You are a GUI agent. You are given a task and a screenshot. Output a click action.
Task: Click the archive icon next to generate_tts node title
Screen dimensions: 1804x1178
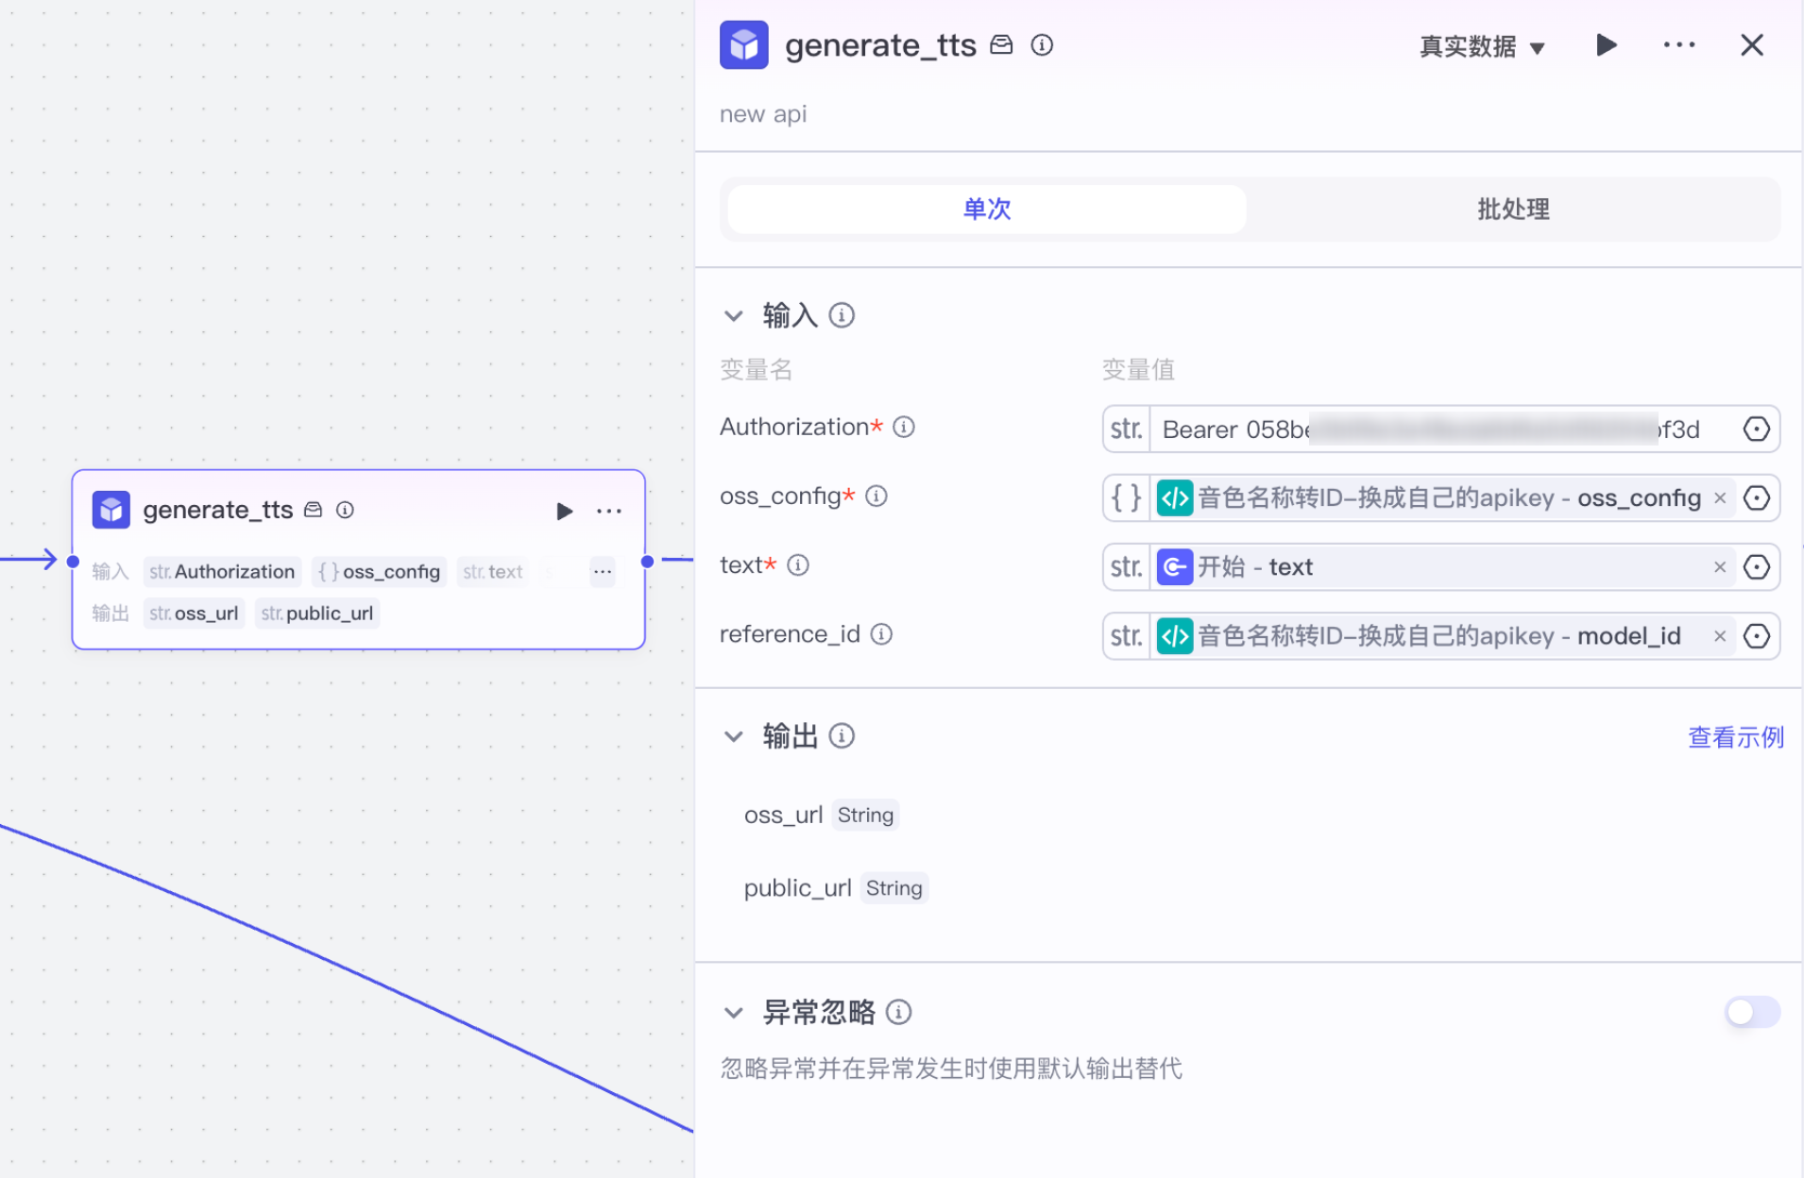point(313,510)
